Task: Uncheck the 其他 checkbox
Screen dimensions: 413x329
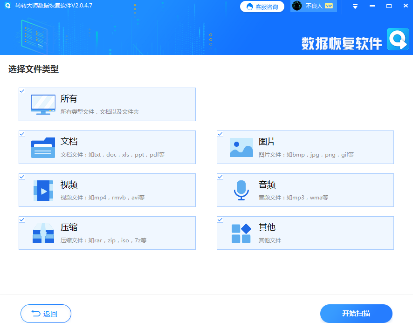Action: tap(220, 219)
